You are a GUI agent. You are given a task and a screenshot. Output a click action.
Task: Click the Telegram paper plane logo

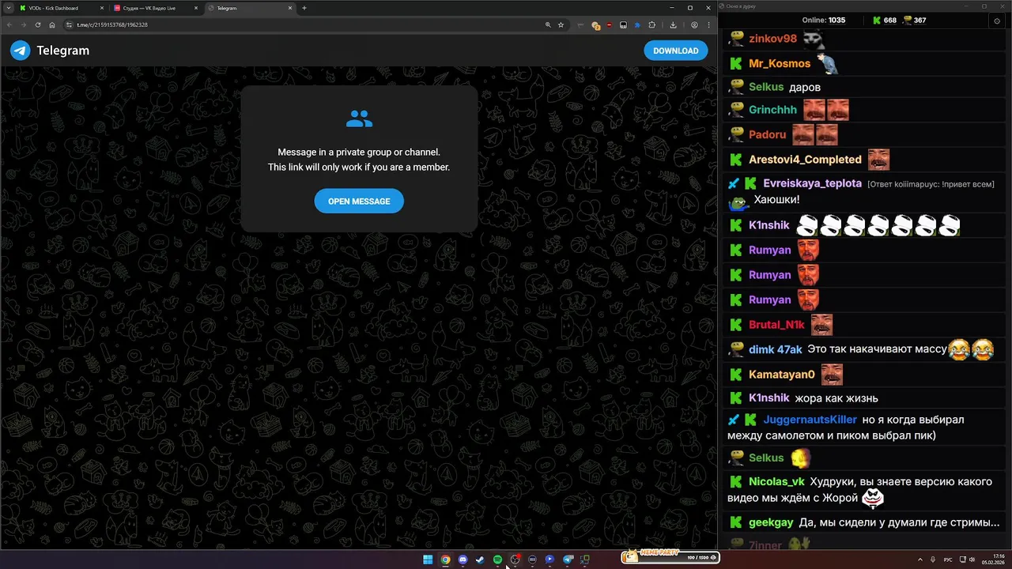[x=20, y=51]
